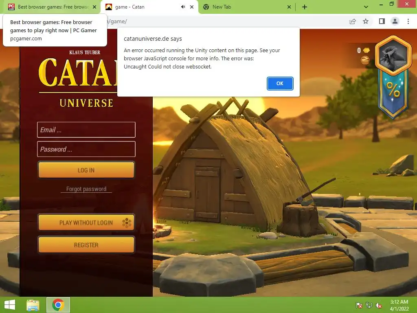Screen dimensions: 417x313
Task: Open the Windows Start menu
Action: [x=10, y=305]
